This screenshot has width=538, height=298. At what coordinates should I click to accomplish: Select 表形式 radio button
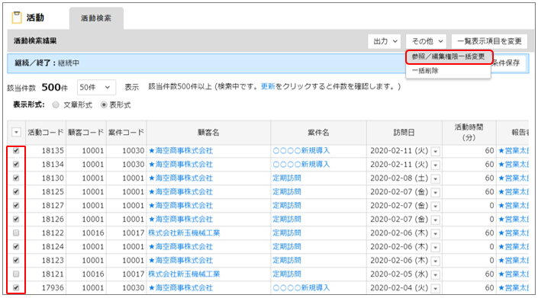104,105
